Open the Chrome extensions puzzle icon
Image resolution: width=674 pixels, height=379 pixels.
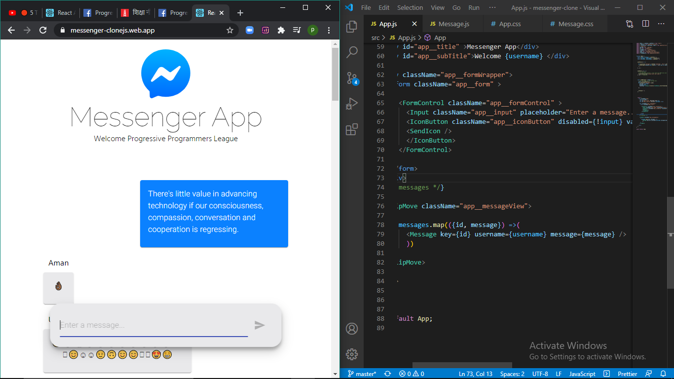click(x=281, y=30)
